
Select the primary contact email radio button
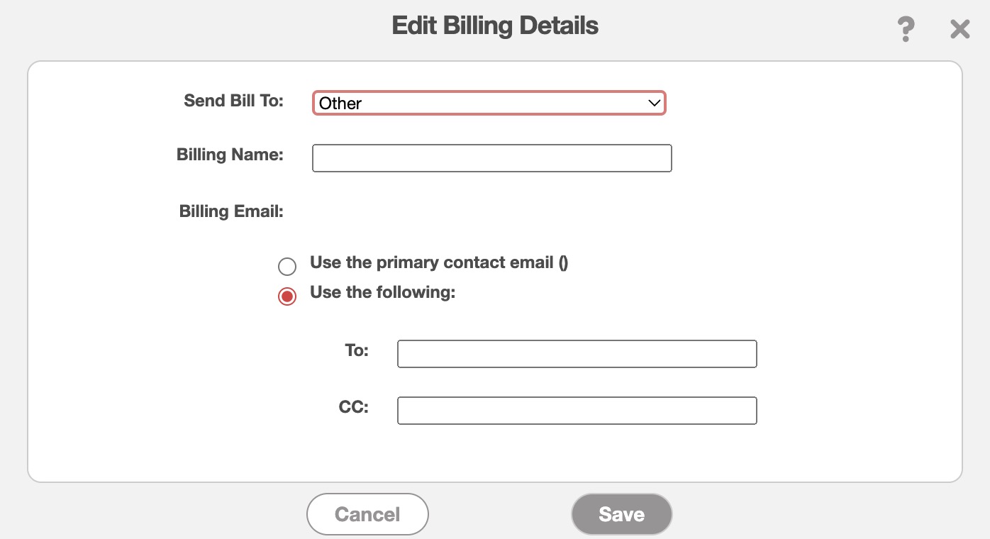coord(287,267)
